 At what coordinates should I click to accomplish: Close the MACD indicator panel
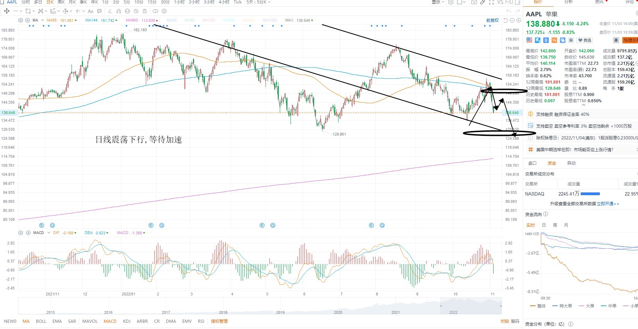point(28,233)
